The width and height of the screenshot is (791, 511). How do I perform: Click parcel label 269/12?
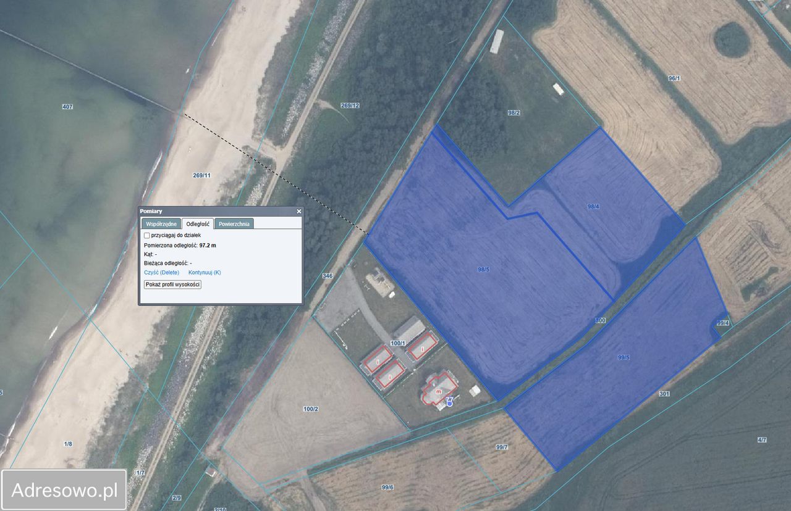pos(350,106)
